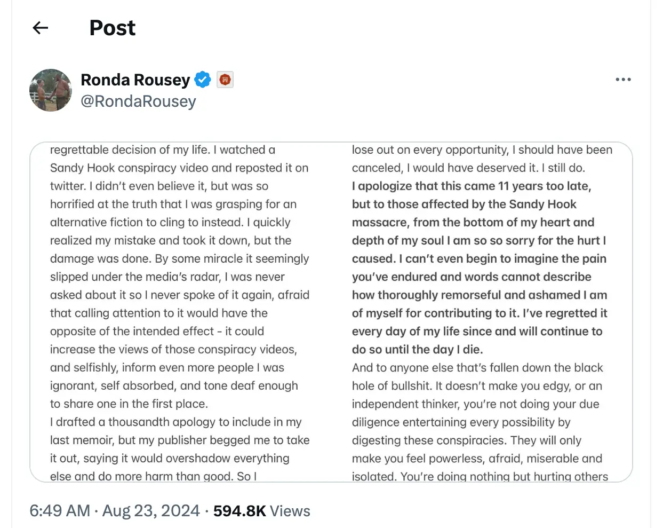This screenshot has width=671, height=528.
Task: Click the line mentioning Sandy Hook conspiracy video
Action: 179,168
